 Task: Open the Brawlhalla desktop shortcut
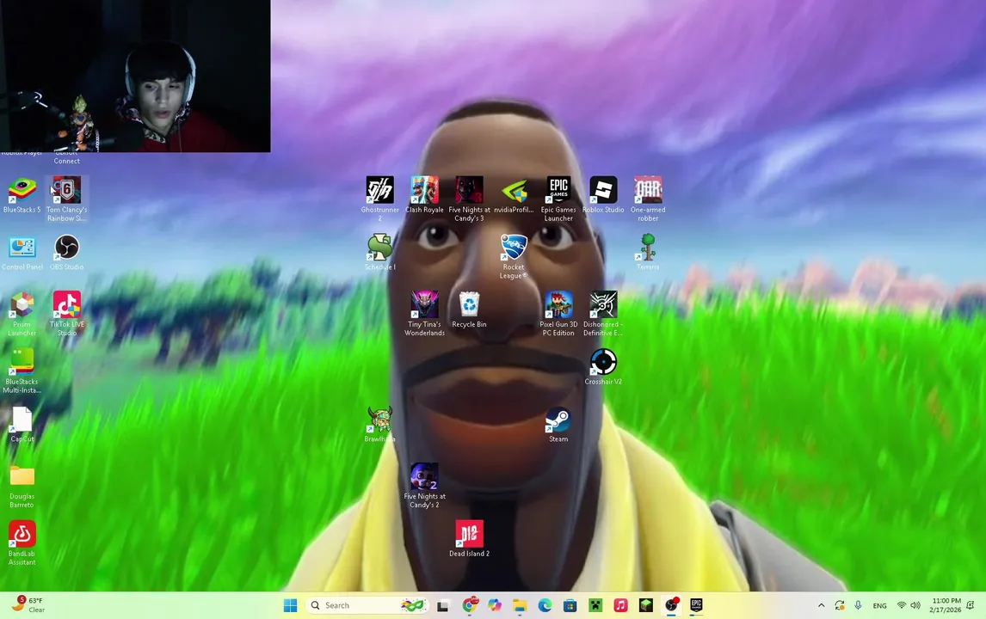tap(379, 425)
